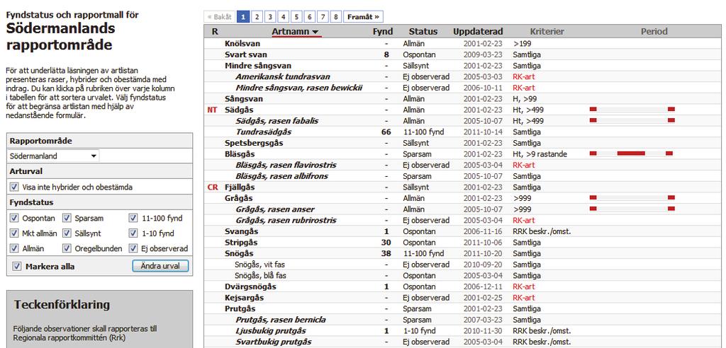Viewport: 726px width, 348px height.
Task: Open the Södermanland rapportområde dropdown
Action: click(54, 156)
